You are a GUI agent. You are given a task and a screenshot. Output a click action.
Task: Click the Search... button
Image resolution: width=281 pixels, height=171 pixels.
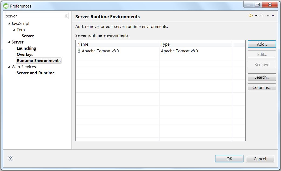click(262, 77)
